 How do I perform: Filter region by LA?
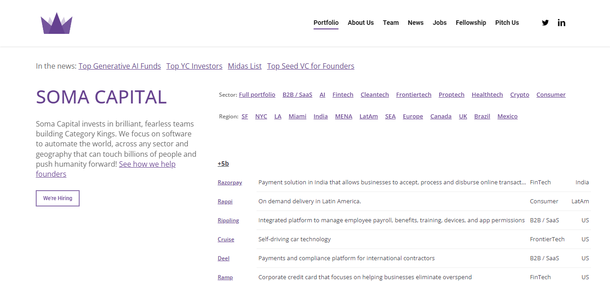click(278, 117)
